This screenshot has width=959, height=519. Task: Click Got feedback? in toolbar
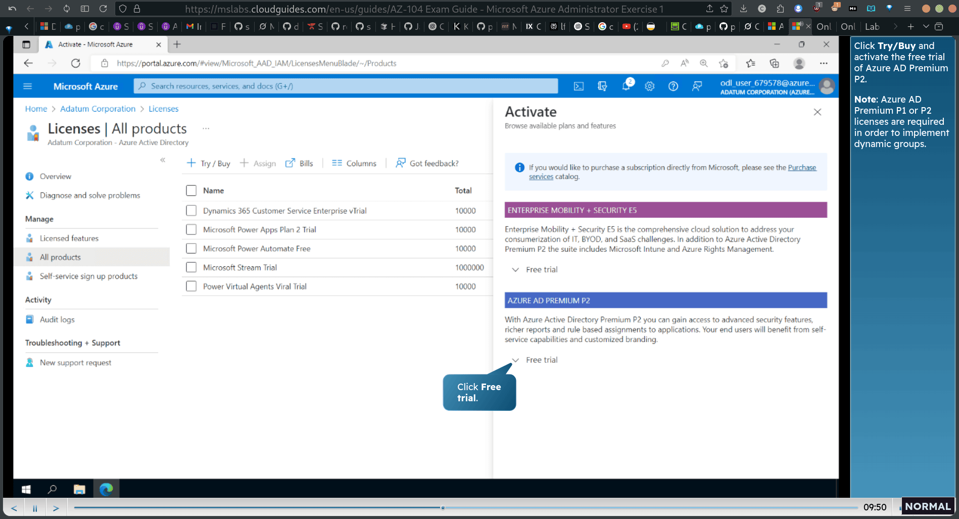[427, 163]
